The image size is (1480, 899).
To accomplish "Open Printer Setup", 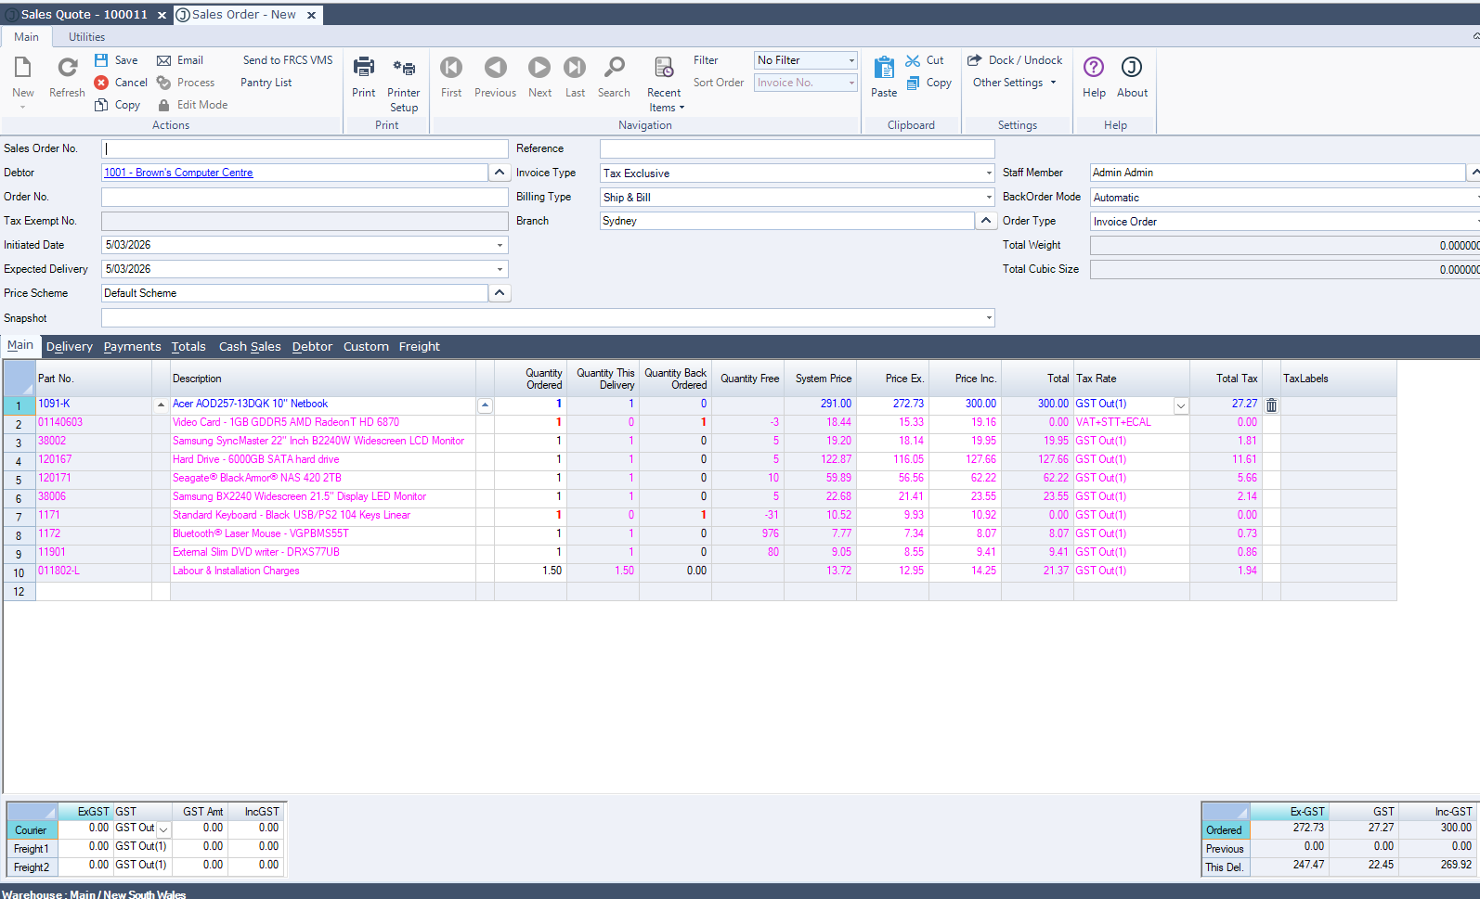I will tap(404, 69).
